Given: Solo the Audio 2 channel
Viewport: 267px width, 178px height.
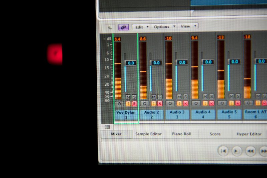Looking at the screenshot, I should tap(160, 97).
